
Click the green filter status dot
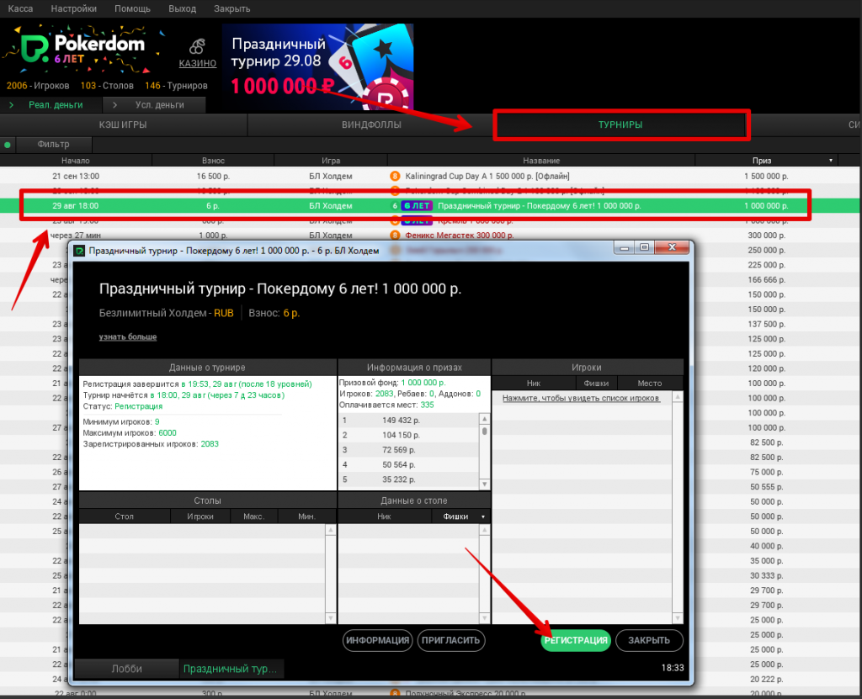coord(8,145)
